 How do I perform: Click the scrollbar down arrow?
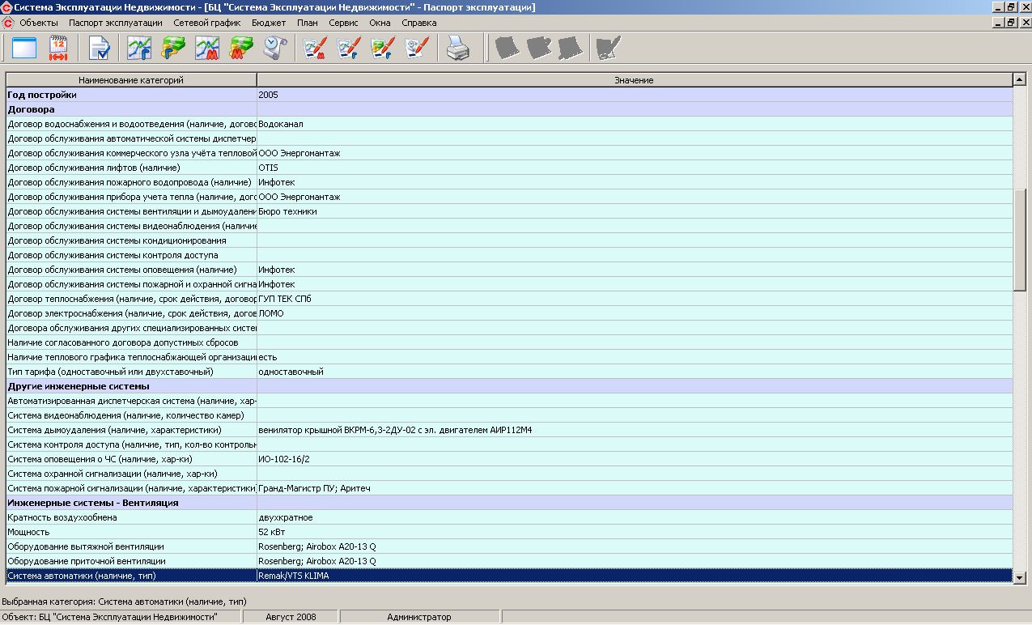(x=1020, y=577)
